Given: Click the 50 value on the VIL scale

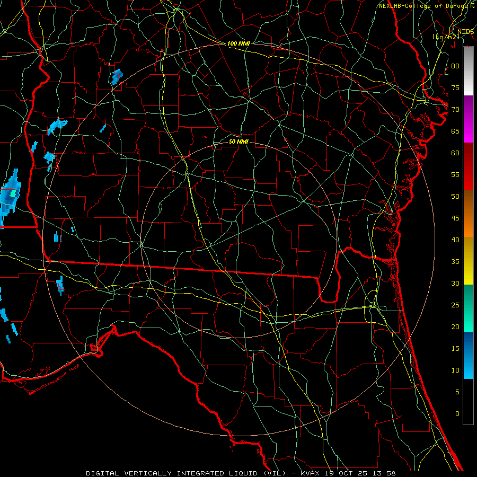Looking at the screenshot, I should tap(455, 197).
